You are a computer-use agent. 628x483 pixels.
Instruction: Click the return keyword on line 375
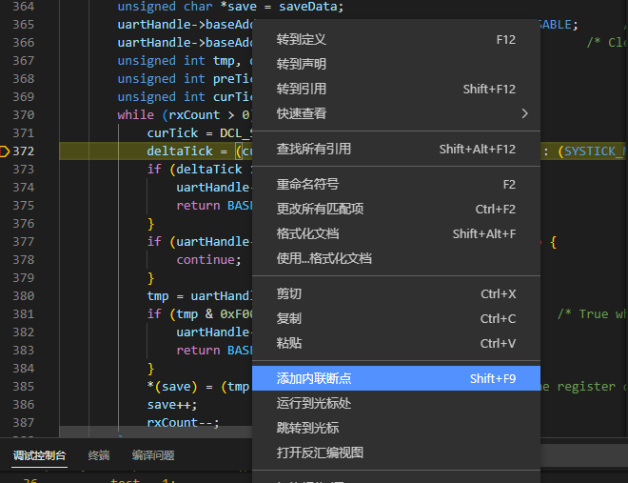pyautogui.click(x=198, y=205)
